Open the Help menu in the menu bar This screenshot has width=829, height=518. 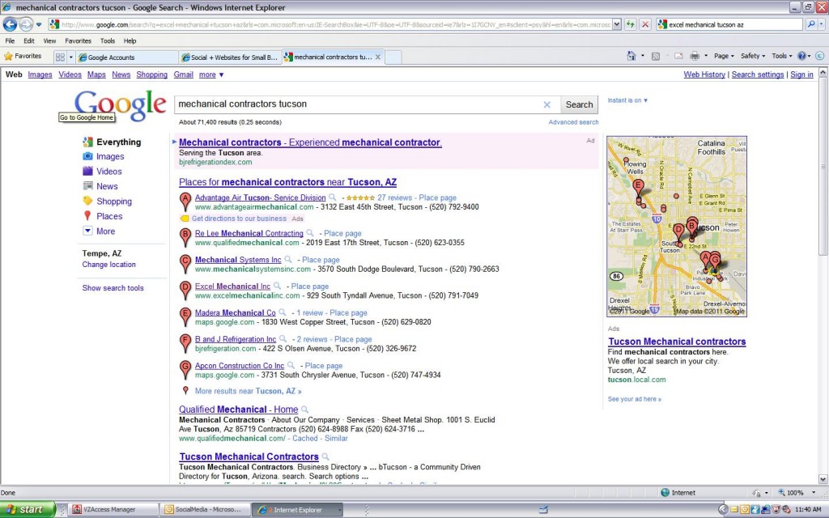coord(130,40)
